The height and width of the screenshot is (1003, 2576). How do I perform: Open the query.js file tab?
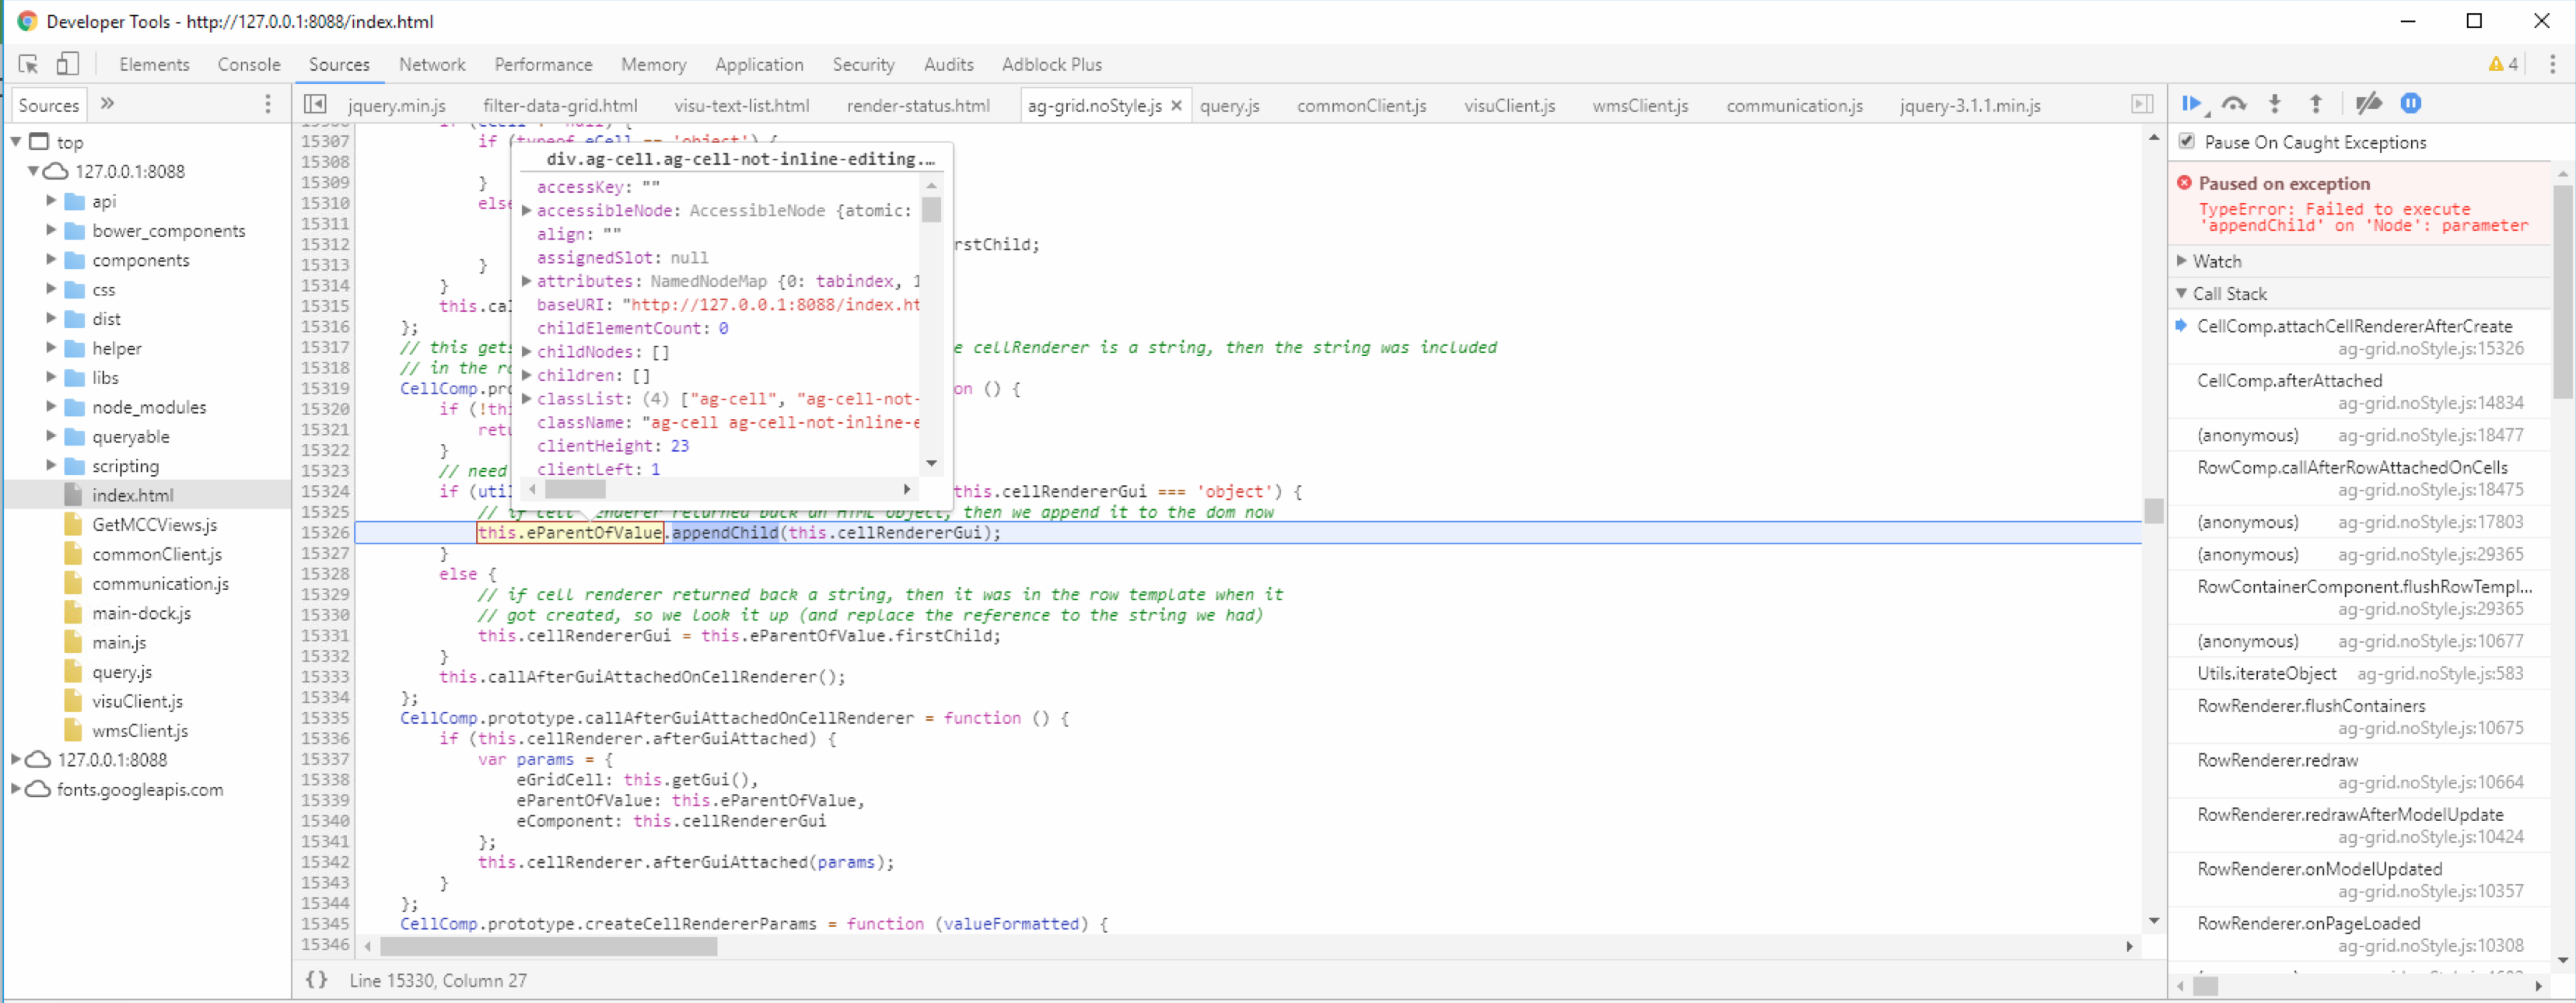1229,105
